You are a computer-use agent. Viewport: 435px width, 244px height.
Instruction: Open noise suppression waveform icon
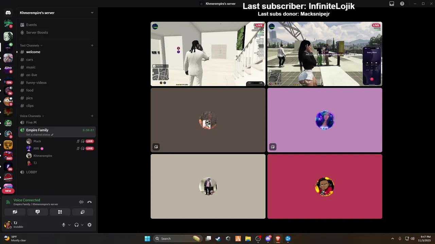81,202
